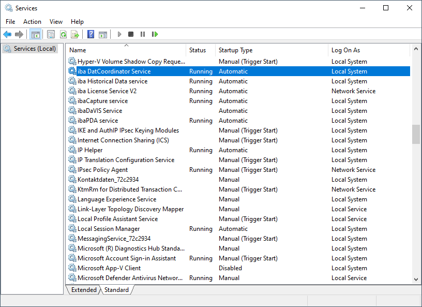
Task: Click the Restart Service icon
Action: [155, 34]
